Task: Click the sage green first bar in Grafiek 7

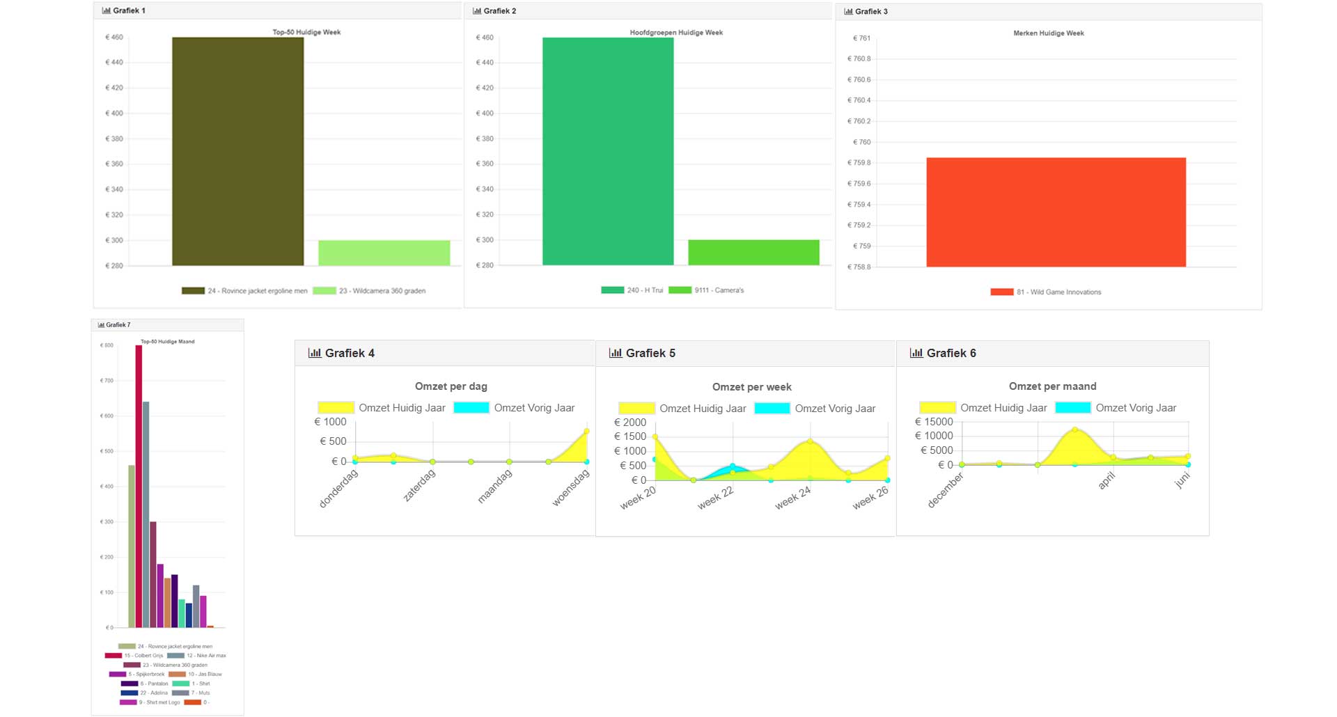Action: [x=132, y=546]
